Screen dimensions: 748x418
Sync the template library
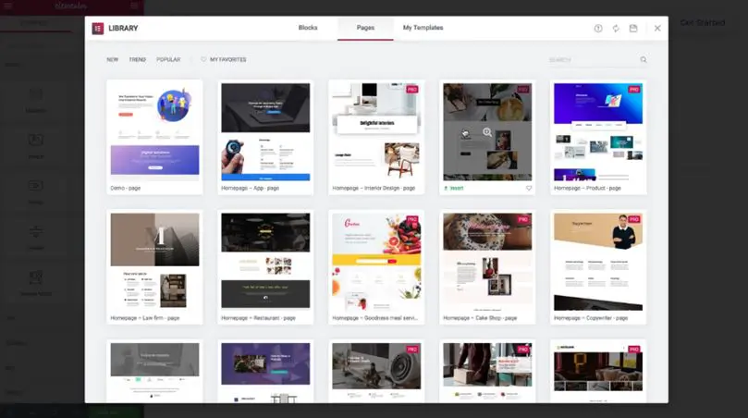[x=616, y=28]
